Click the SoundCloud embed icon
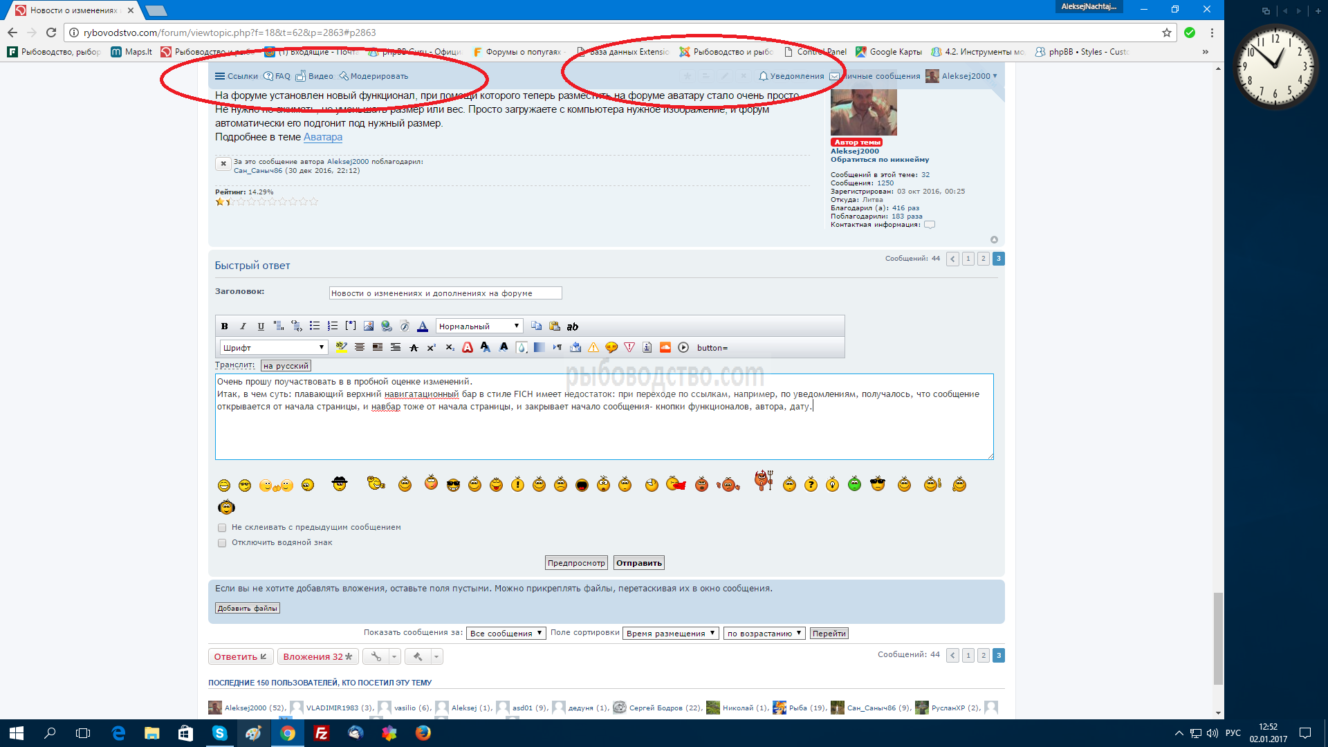The width and height of the screenshot is (1328, 747). (665, 348)
